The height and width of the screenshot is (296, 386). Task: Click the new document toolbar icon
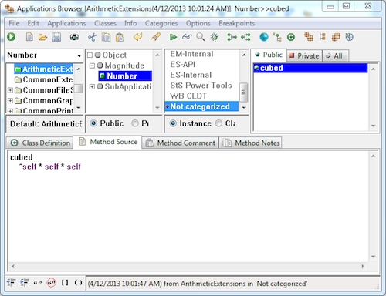click(29, 37)
